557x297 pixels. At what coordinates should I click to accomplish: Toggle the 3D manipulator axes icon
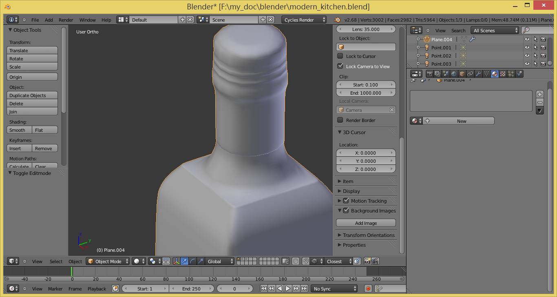177,261
